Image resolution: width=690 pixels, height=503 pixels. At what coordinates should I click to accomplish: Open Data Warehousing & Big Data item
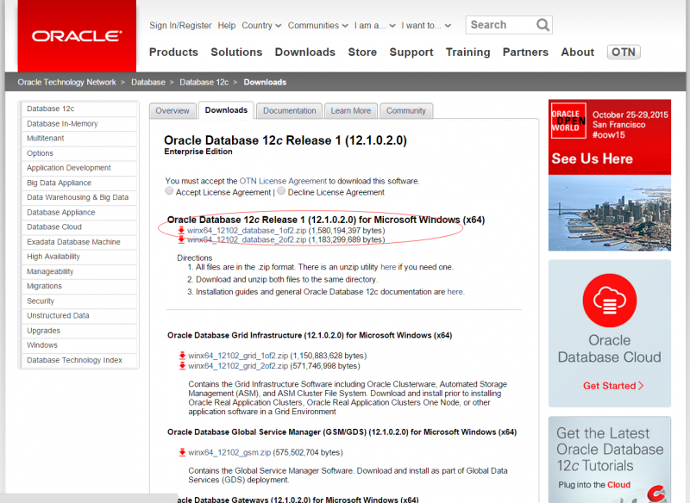pyautogui.click(x=79, y=198)
